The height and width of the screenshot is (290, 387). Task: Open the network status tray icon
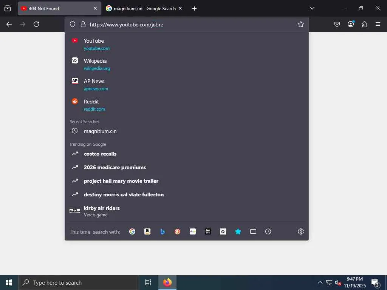point(329,282)
